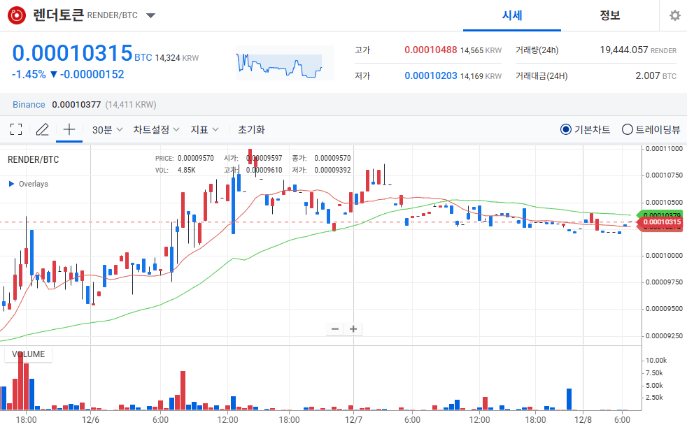The width and height of the screenshot is (687, 427).
Task: Toggle fullscreen chart mode icon
Action: [16, 129]
